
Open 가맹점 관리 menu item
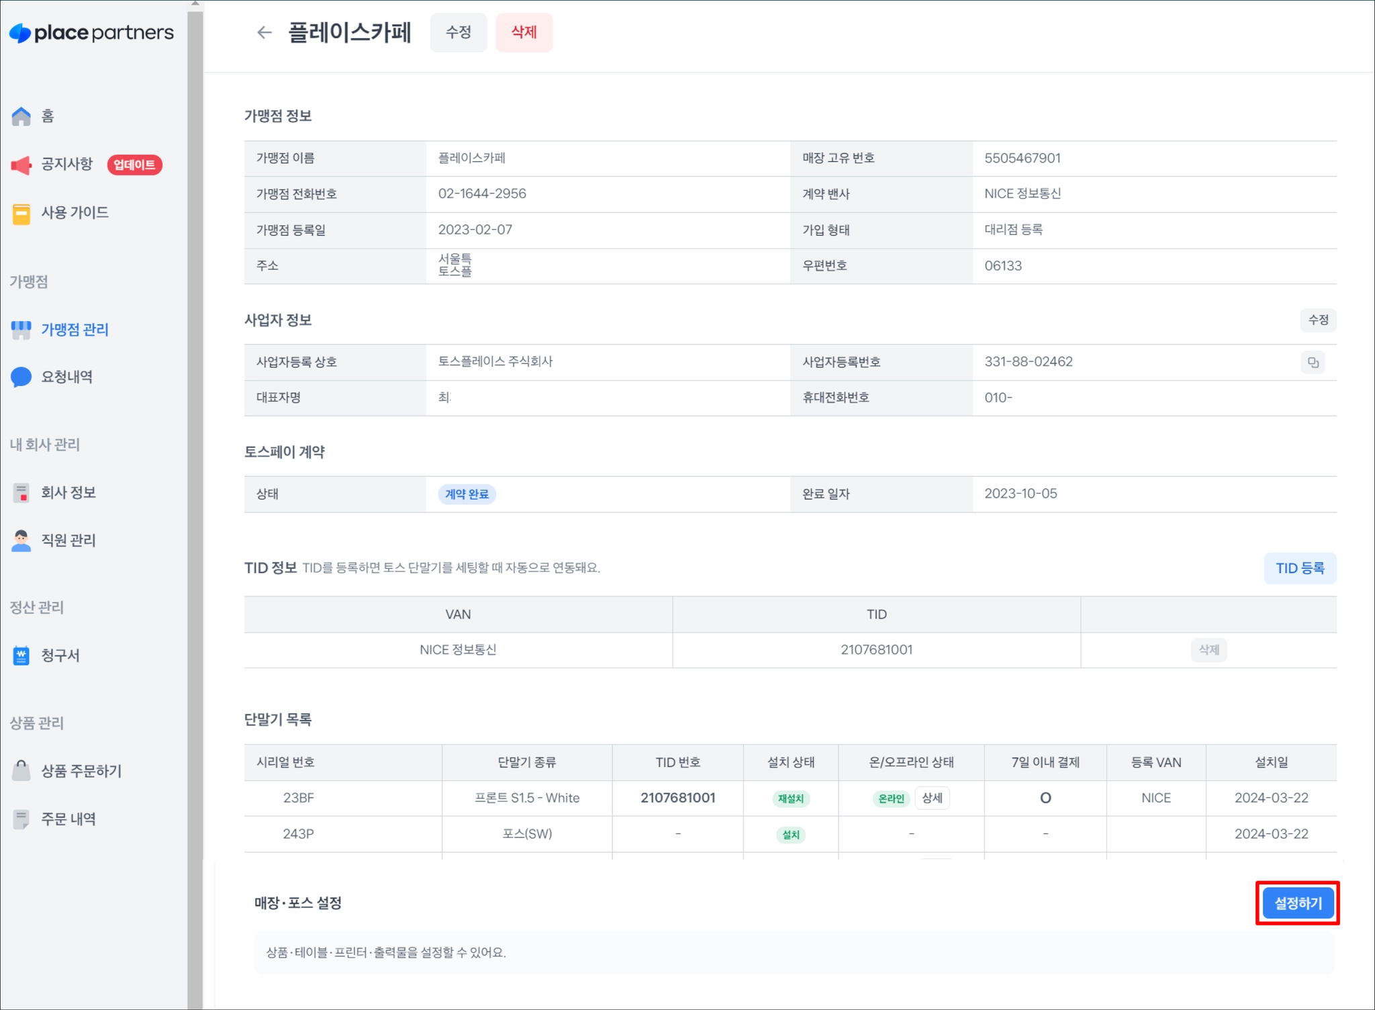click(x=75, y=329)
